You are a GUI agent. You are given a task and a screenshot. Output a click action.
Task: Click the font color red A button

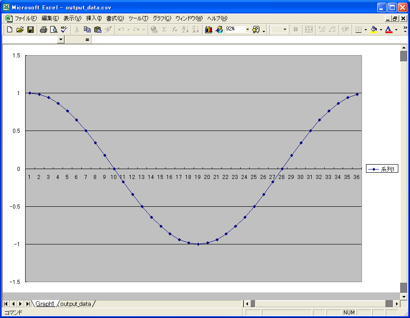[x=388, y=30]
